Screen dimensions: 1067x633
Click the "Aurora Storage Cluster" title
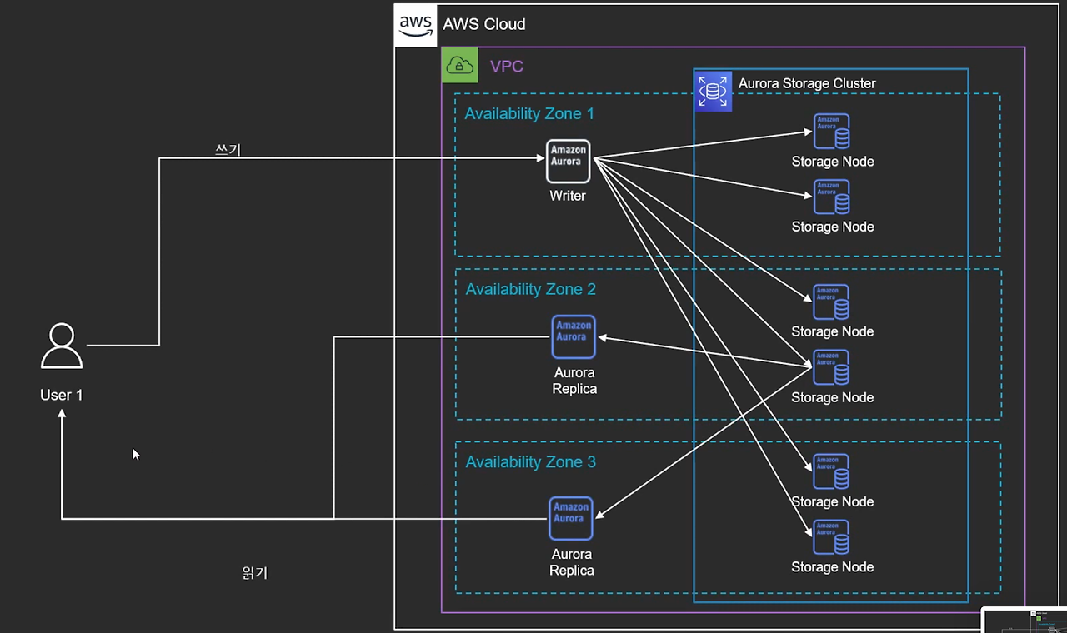pyautogui.click(x=807, y=83)
